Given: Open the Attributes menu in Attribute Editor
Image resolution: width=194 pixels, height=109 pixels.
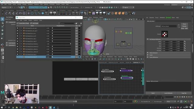Looking at the screenshot, I should (x=162, y=18).
